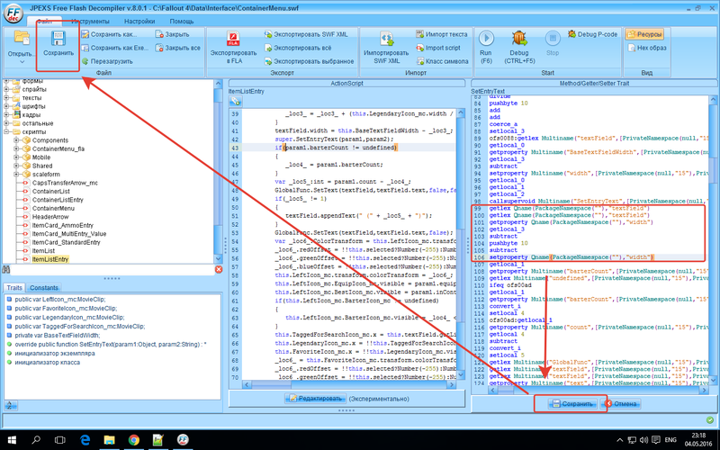Close all files via Закрыть все
Screen dimensions: 720x450
pos(177,48)
